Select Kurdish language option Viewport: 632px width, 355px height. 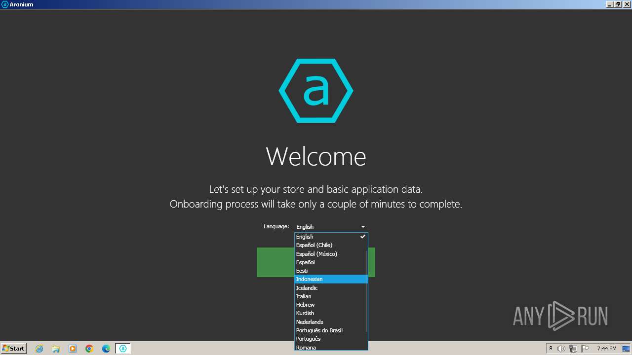[331, 313]
